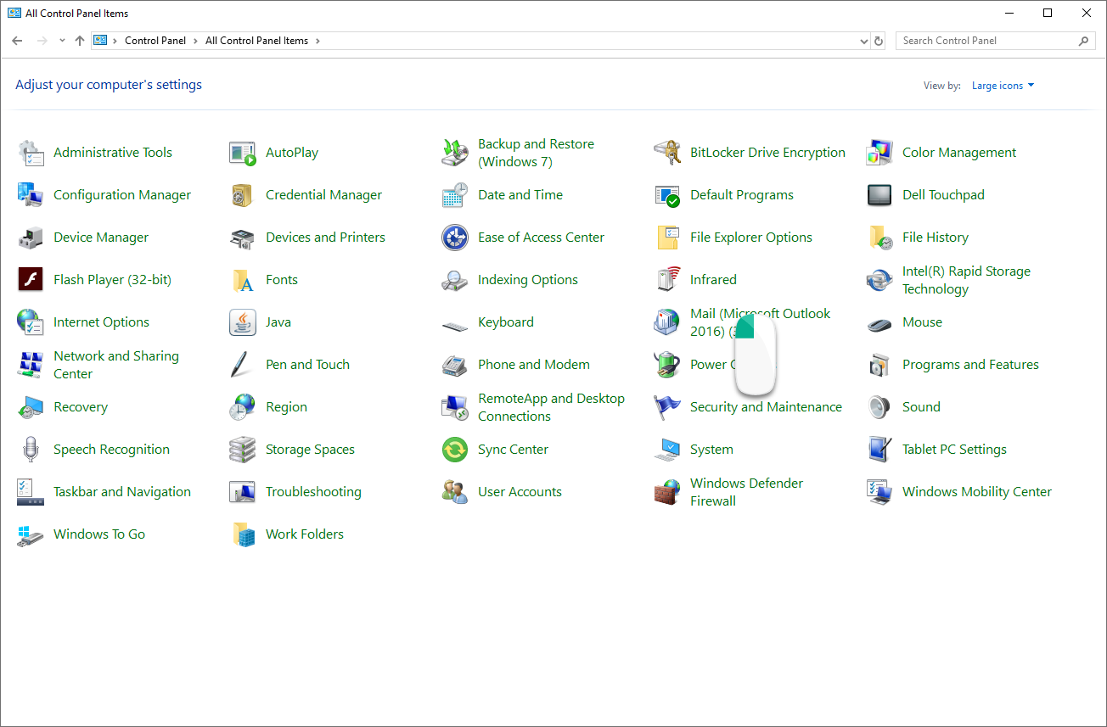Open the Internet Options globe icon
Image resolution: width=1107 pixels, height=727 pixels.
(x=31, y=322)
